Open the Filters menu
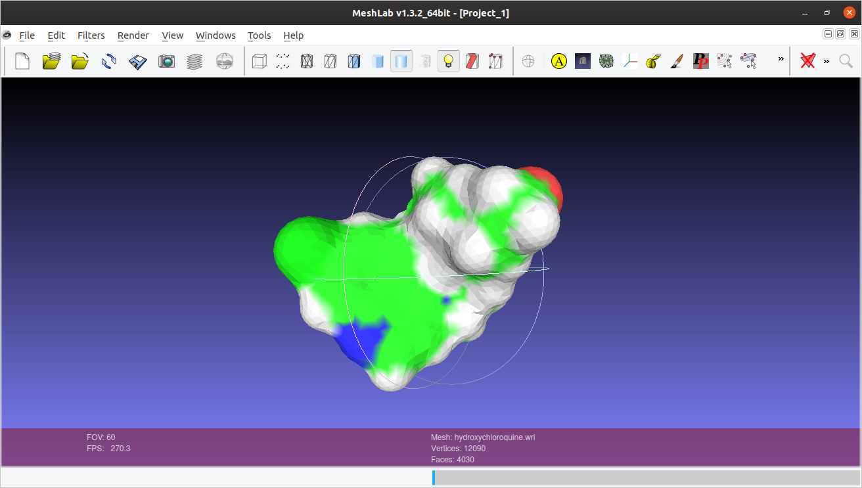862x488 pixels. coord(91,35)
